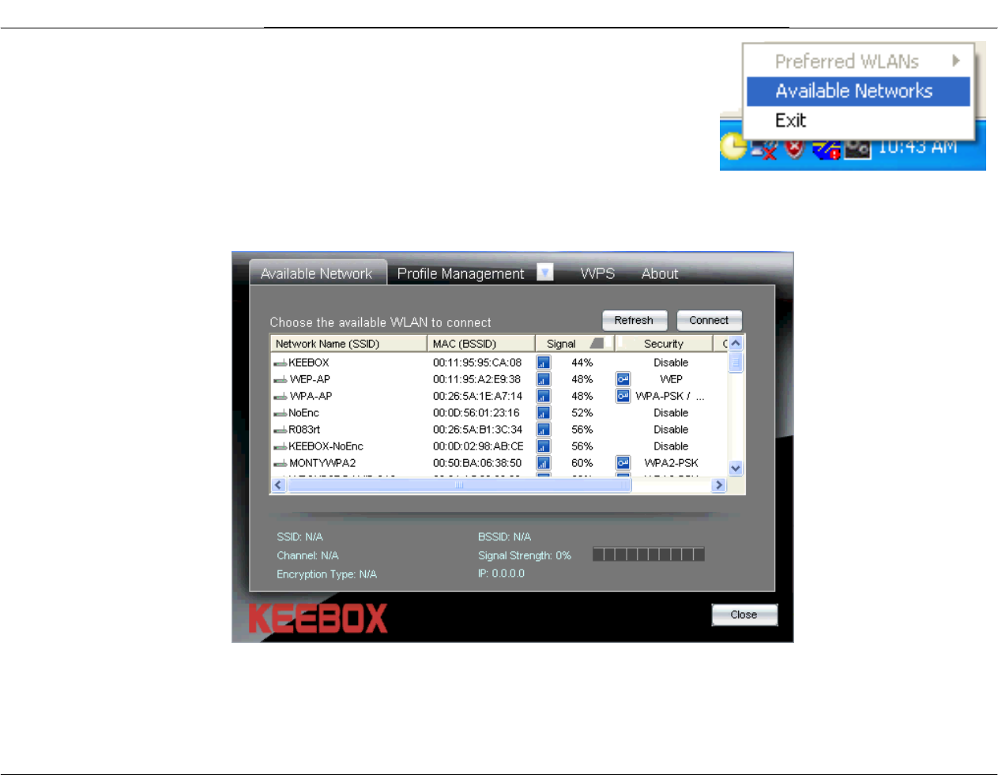Choose Exit from tray context menu
This screenshot has height=775, width=998.
point(858,121)
